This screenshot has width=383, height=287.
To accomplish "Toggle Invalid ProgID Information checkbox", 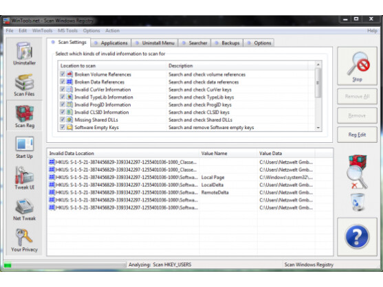I will (63, 104).
